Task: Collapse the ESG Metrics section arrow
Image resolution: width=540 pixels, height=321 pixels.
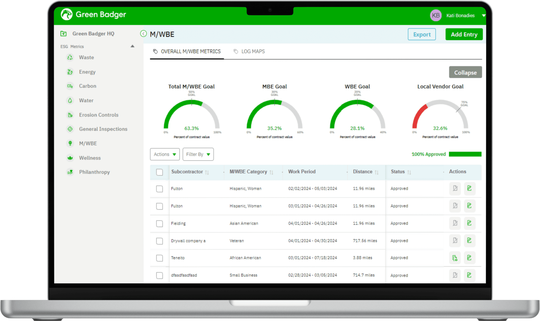Action: coord(132,46)
